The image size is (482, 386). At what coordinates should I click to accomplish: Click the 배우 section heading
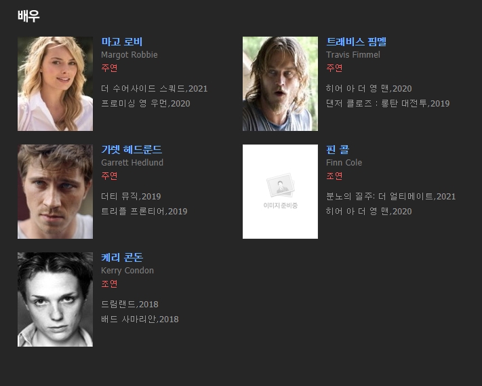point(28,16)
